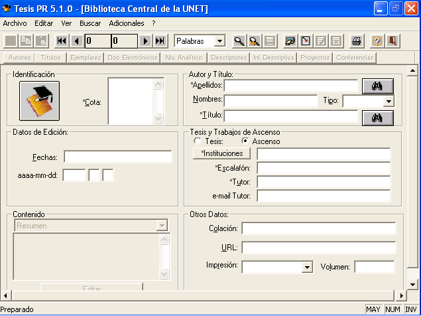The image size is (421, 316).
Task: Click binoculars button next to Título
Action: pos(378,118)
